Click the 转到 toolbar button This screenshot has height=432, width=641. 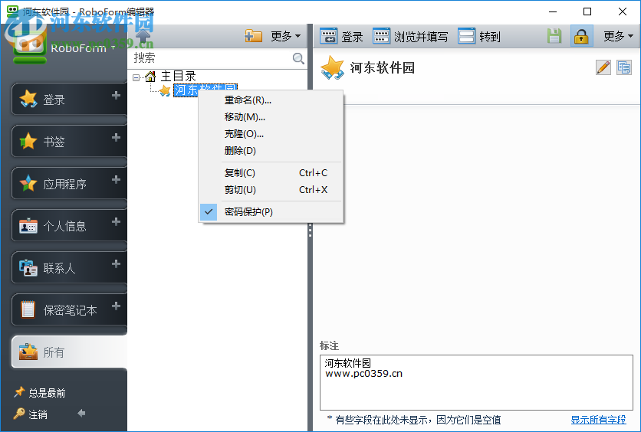479,36
